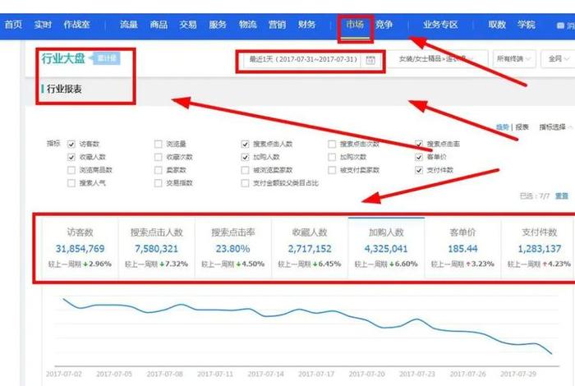Open the 所有终端 terminal dropdown
575x386 pixels.
[514, 59]
